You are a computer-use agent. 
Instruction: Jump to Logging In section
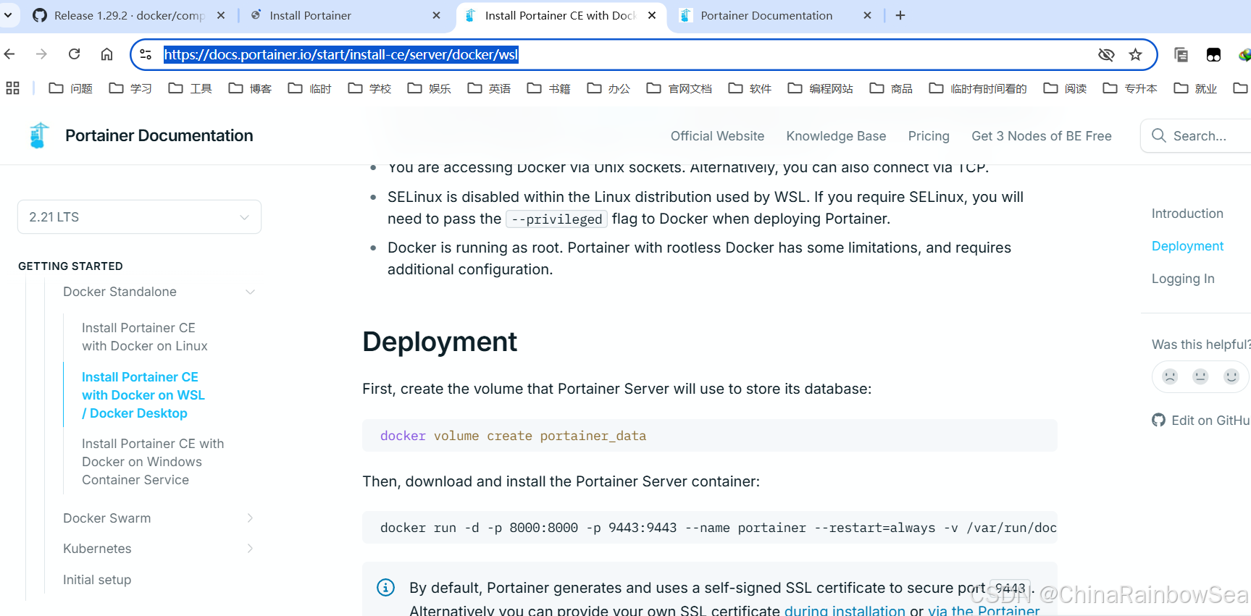pyautogui.click(x=1183, y=279)
